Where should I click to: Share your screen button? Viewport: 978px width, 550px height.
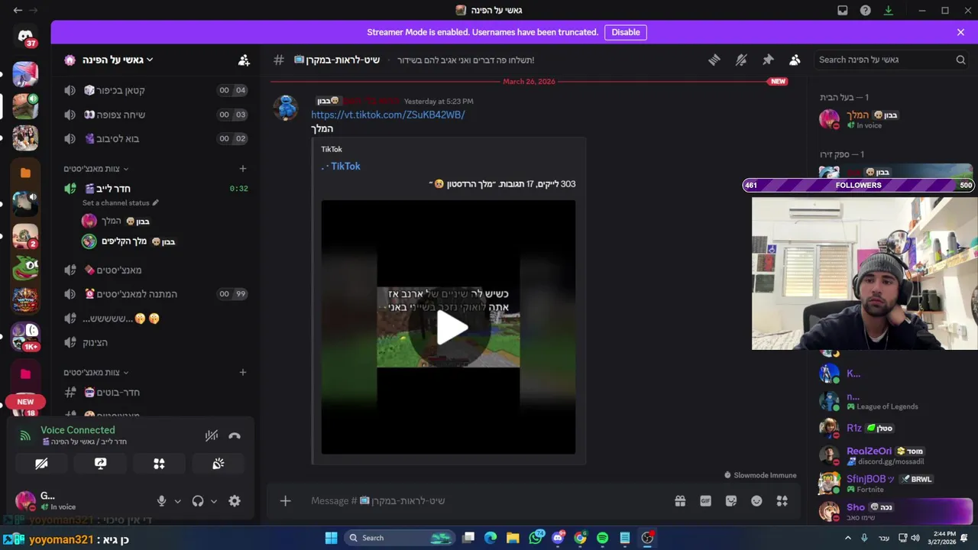pos(100,464)
